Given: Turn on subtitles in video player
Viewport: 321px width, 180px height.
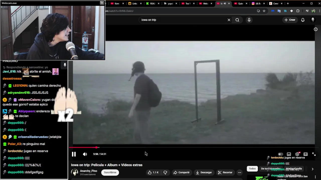Looking at the screenshot, I should [289, 154].
